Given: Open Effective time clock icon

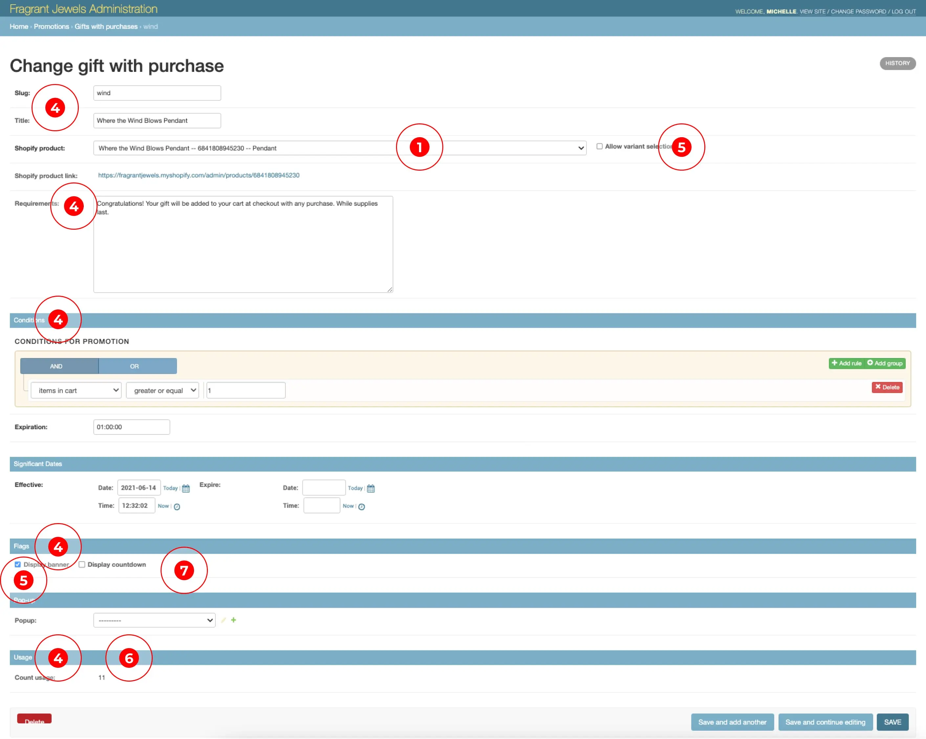Looking at the screenshot, I should [x=177, y=506].
